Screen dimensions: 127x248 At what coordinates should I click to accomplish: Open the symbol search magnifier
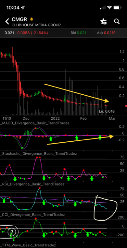point(117,21)
